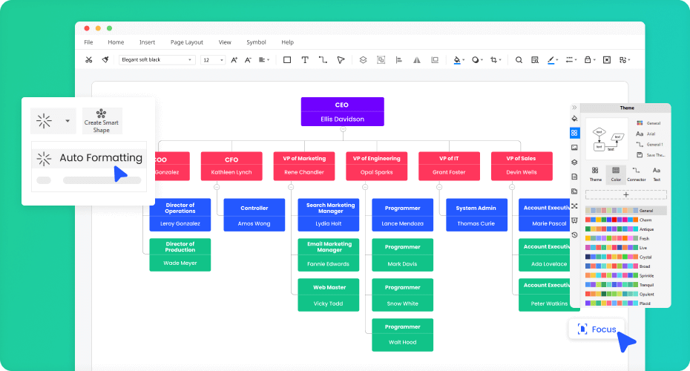This screenshot has width=690, height=371.
Task: Open the Fit expand-arrows tab in side strip
Action: [574, 206]
